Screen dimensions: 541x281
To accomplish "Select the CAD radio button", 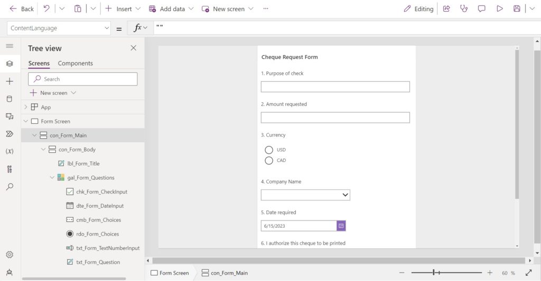I will pos(269,160).
